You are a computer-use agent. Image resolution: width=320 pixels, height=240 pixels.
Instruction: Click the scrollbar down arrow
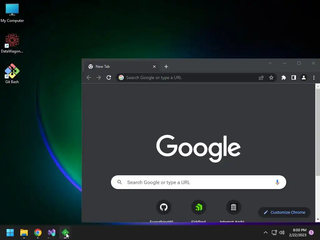(x=318, y=220)
